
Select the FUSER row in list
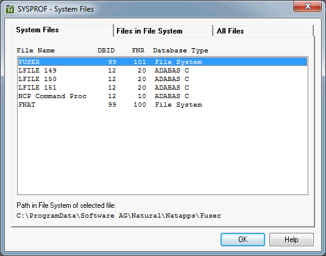point(163,62)
